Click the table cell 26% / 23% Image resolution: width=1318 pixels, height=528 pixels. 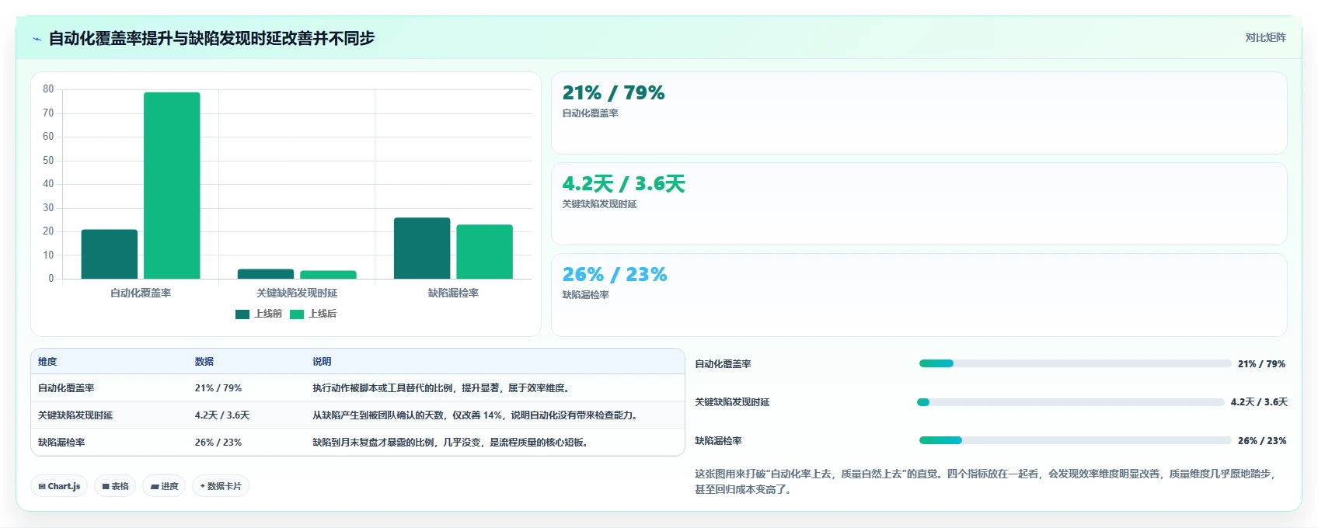(x=218, y=443)
